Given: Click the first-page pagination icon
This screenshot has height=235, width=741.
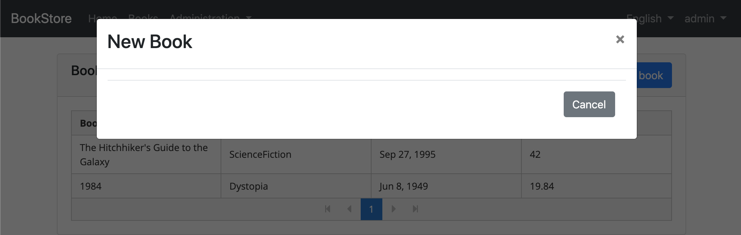Looking at the screenshot, I should coord(327,209).
